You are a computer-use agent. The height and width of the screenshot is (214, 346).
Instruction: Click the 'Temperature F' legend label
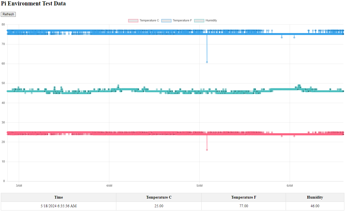coord(182,21)
